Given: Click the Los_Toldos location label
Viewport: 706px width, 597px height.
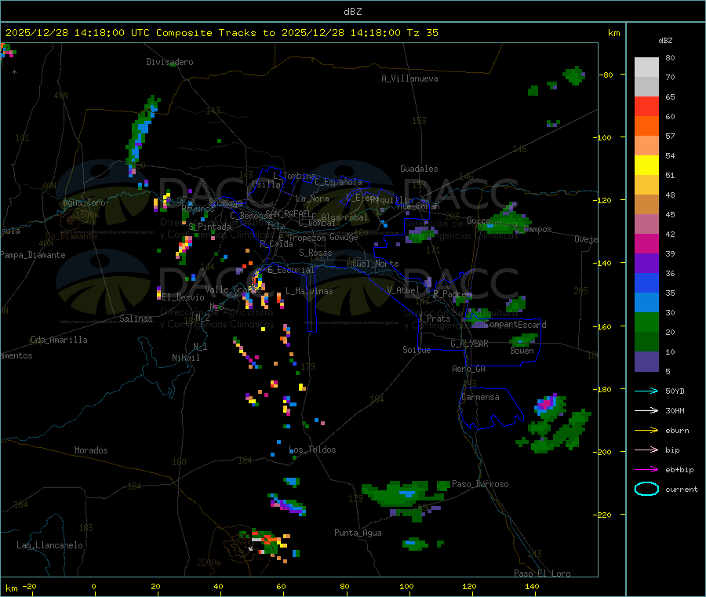Looking at the screenshot, I should click(312, 450).
